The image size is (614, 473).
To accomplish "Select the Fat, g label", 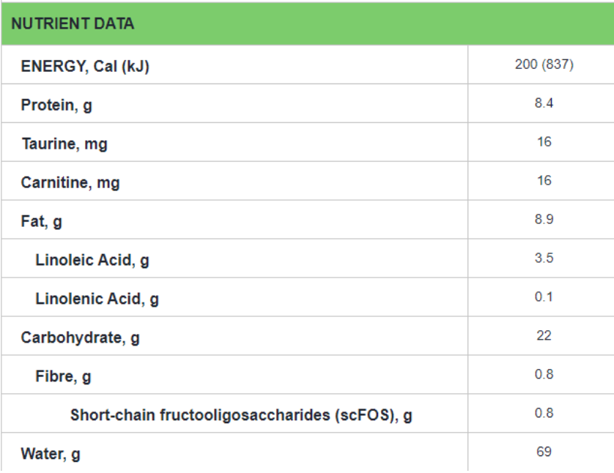I will pos(41,221).
